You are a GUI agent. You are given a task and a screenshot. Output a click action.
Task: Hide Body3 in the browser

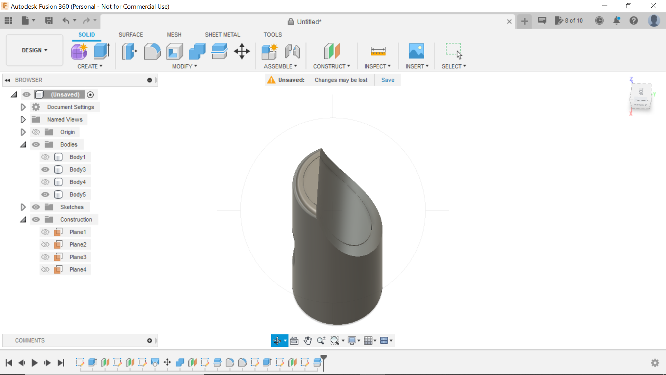pyautogui.click(x=45, y=169)
